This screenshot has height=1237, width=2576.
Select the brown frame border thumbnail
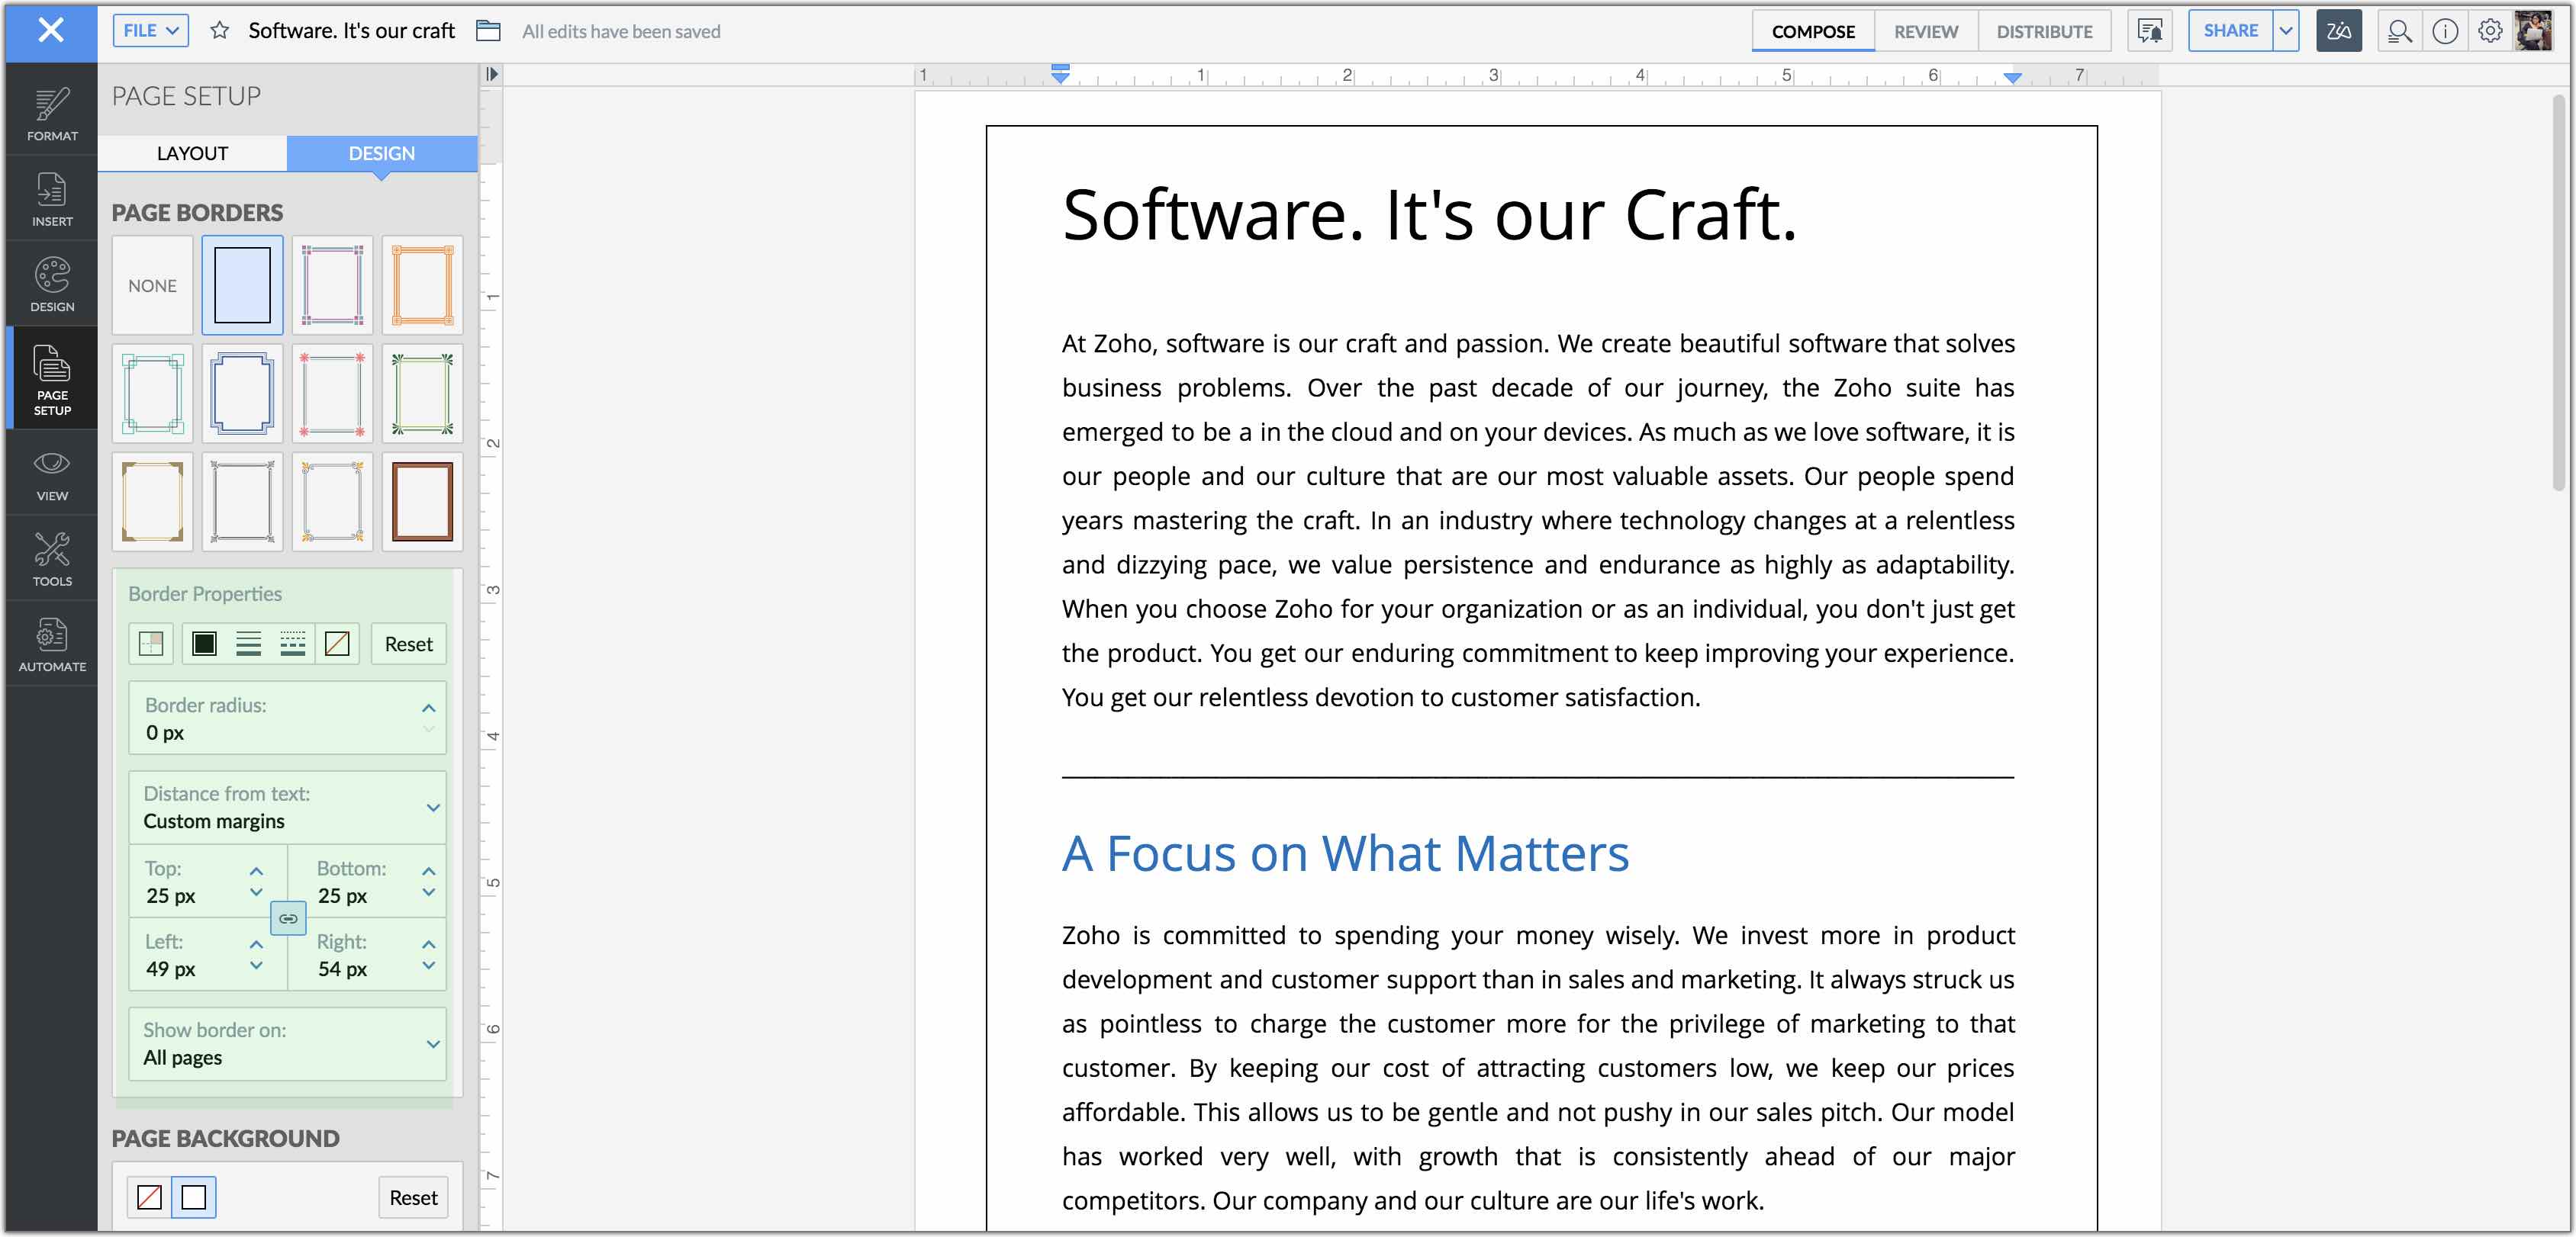pyautogui.click(x=422, y=502)
